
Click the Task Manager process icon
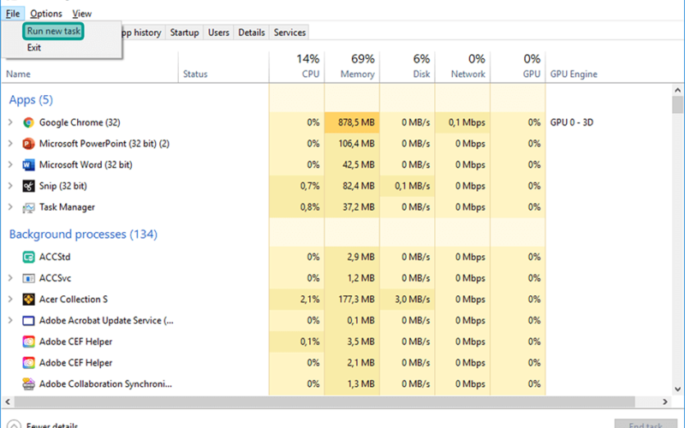coord(28,207)
